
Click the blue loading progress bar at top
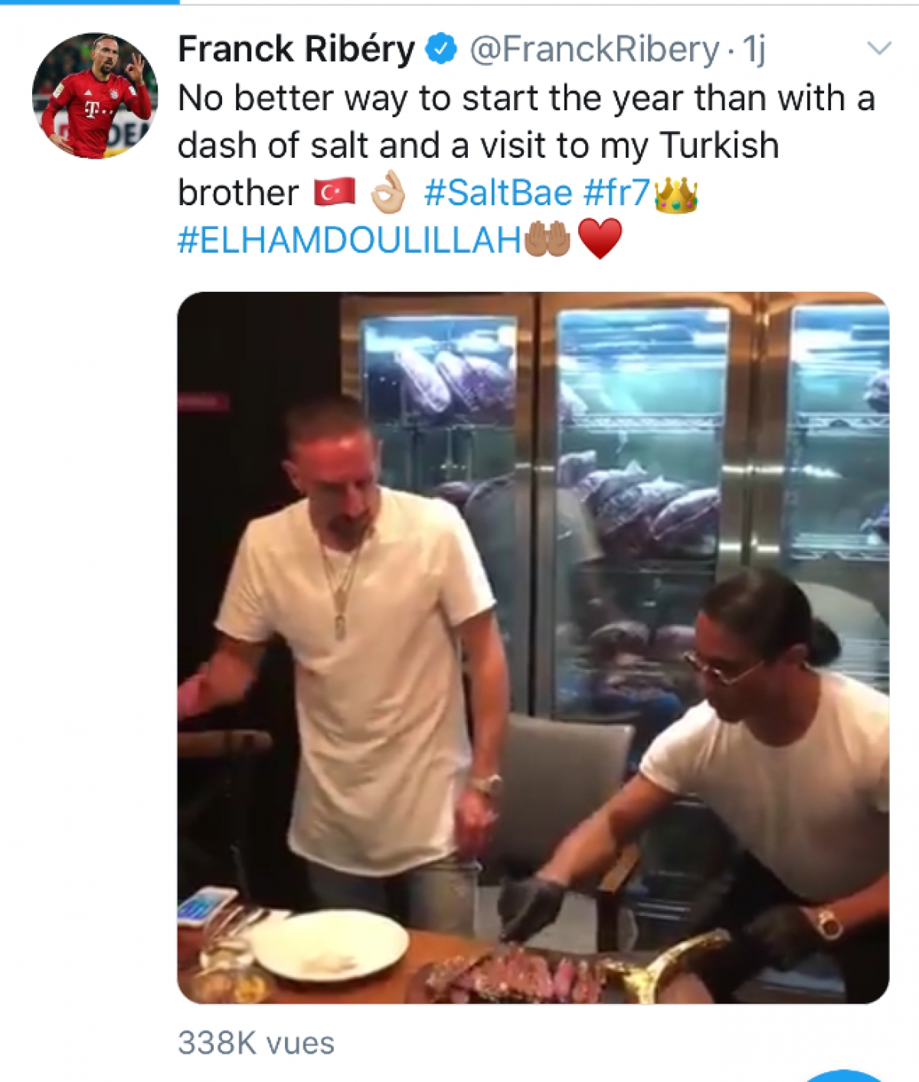coord(90,2)
